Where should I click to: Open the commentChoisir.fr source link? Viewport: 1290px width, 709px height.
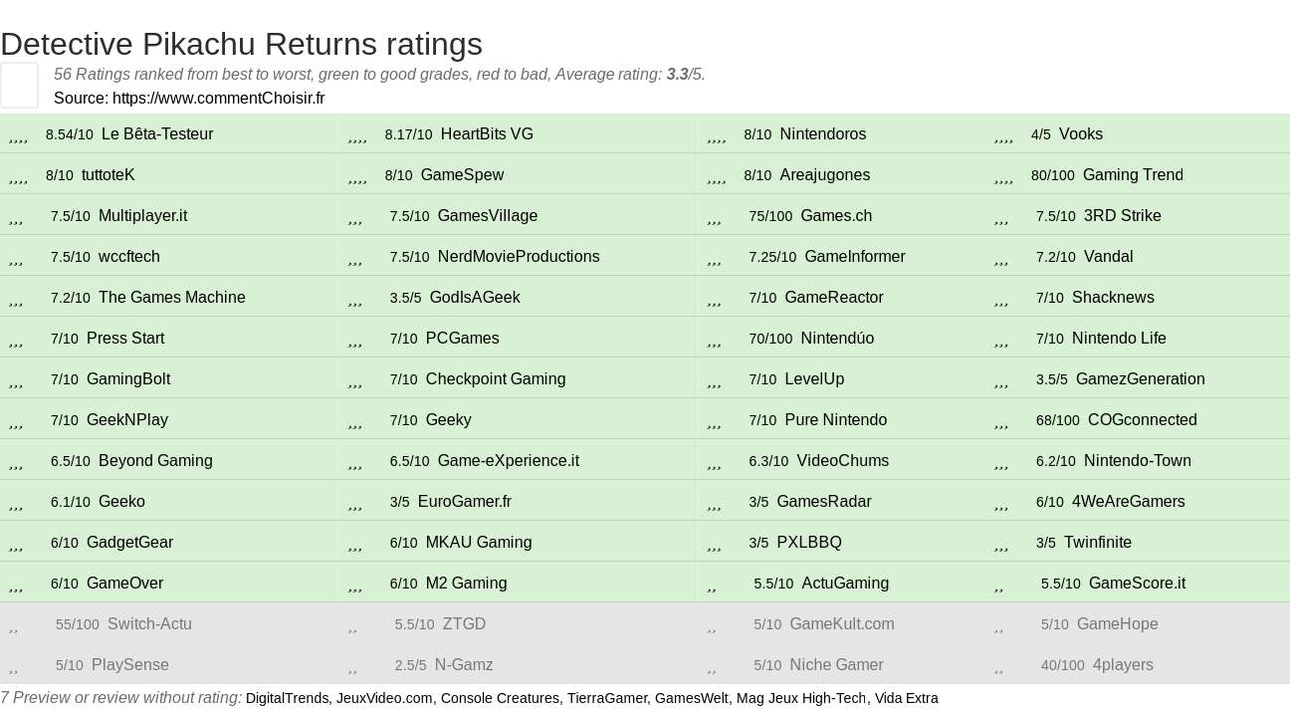point(218,99)
